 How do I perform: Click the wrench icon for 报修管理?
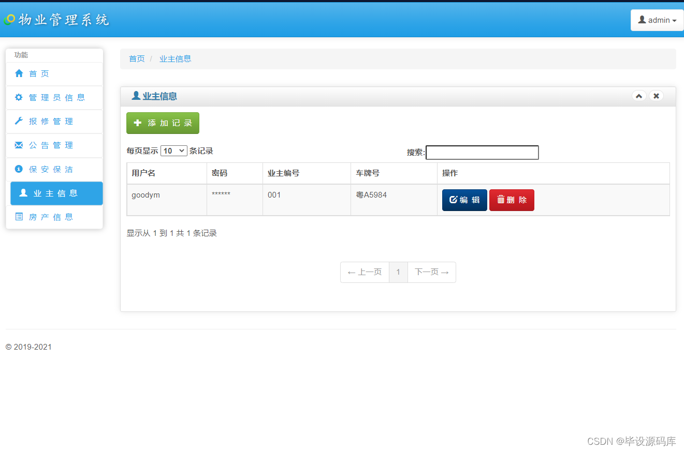19,121
